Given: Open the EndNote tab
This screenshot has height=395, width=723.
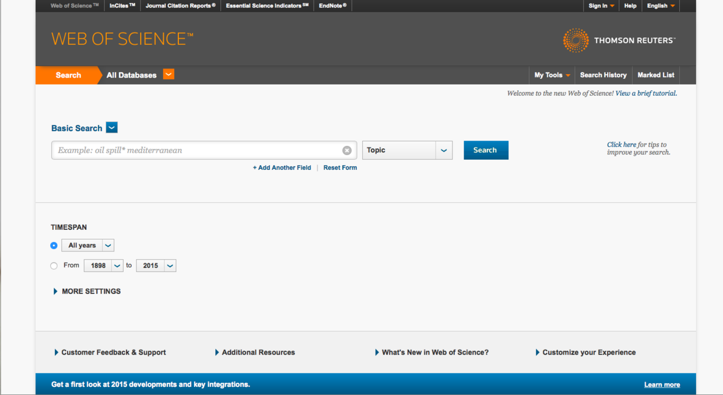Looking at the screenshot, I should (332, 6).
